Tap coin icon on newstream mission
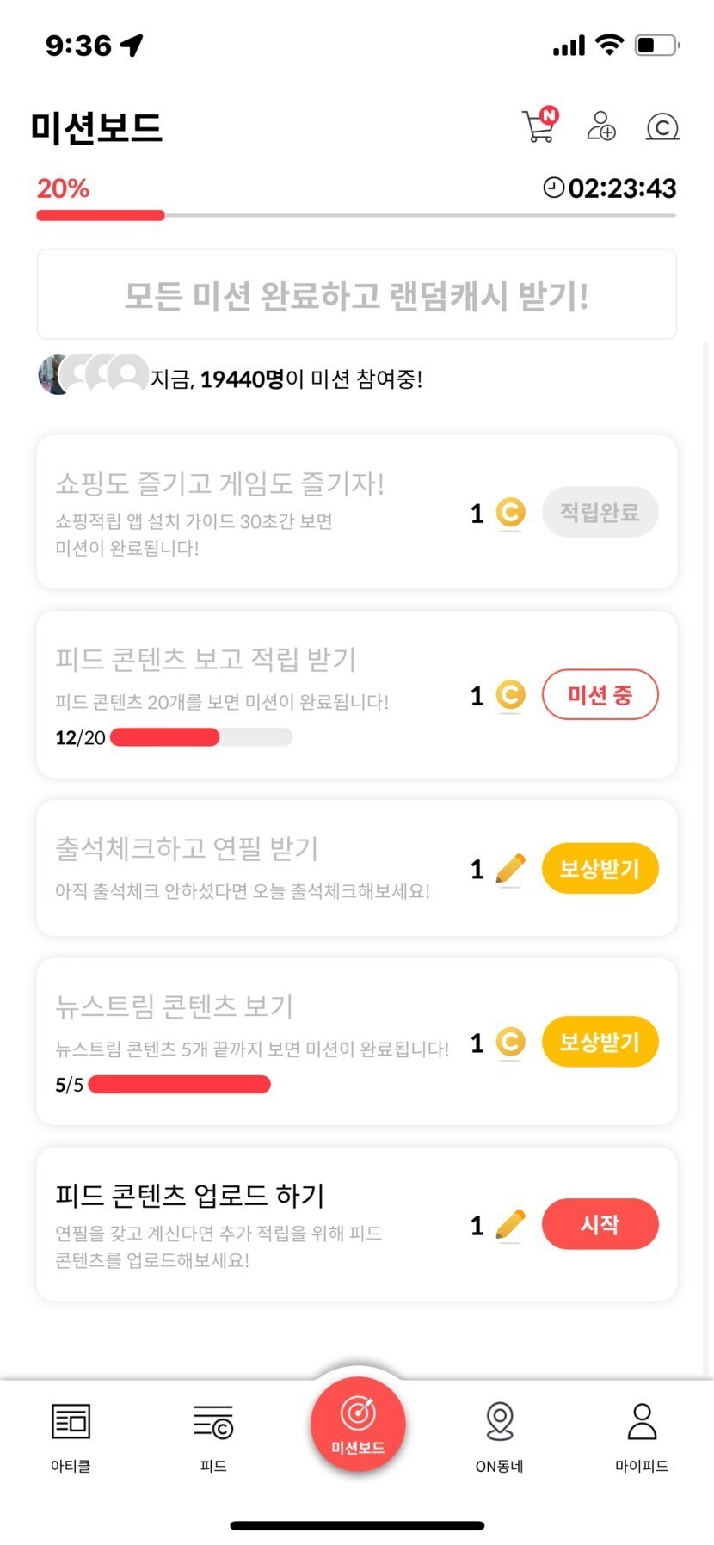The width and height of the screenshot is (714, 1545). tap(510, 1043)
